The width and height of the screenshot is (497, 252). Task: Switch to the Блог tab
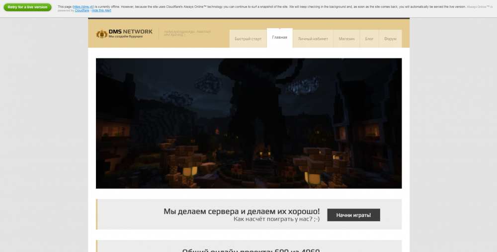coord(369,39)
